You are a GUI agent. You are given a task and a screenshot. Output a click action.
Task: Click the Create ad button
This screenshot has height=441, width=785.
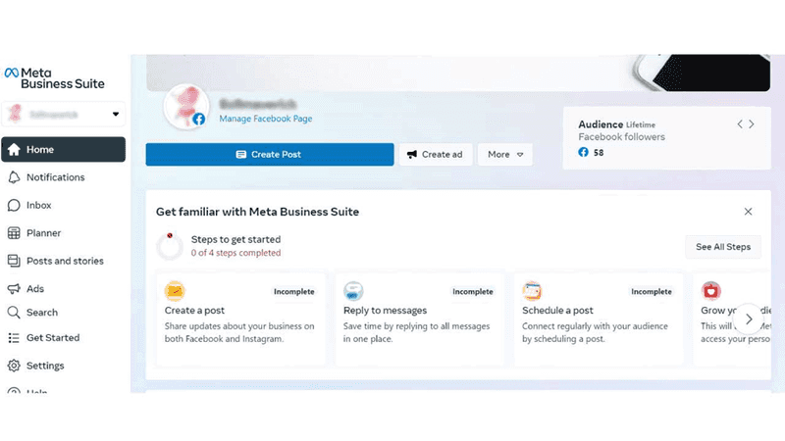pos(436,155)
